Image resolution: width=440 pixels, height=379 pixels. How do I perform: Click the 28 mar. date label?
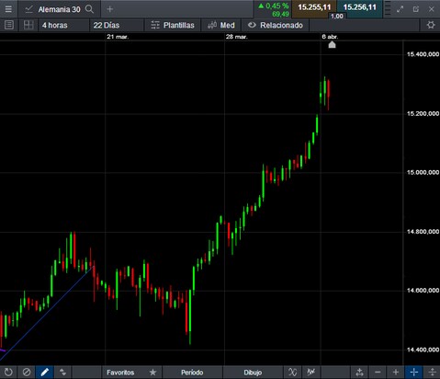pyautogui.click(x=237, y=37)
